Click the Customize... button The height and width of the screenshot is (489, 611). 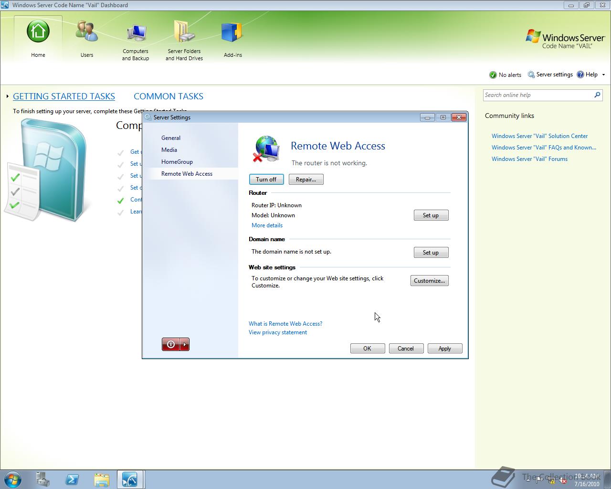pyautogui.click(x=430, y=281)
